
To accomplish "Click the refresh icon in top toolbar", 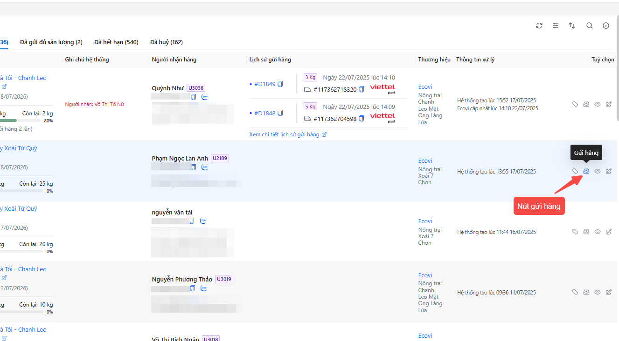I will [539, 26].
